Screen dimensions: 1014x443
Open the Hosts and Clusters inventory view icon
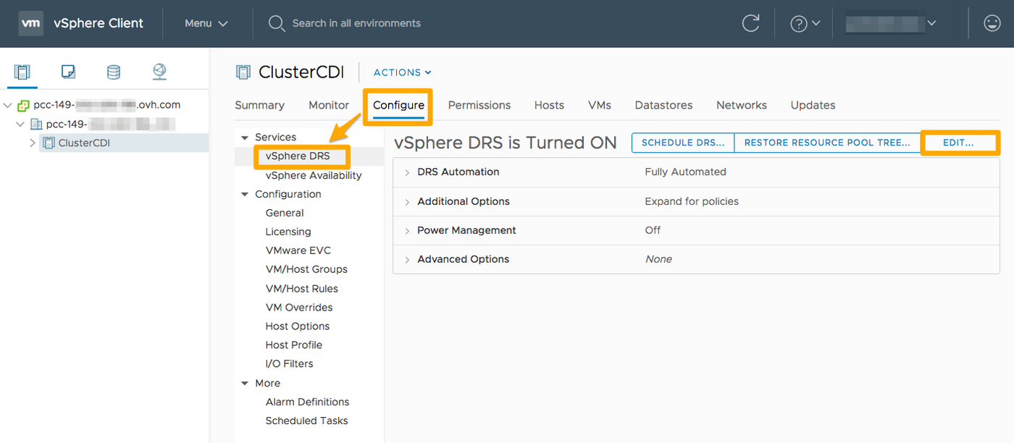(x=22, y=72)
